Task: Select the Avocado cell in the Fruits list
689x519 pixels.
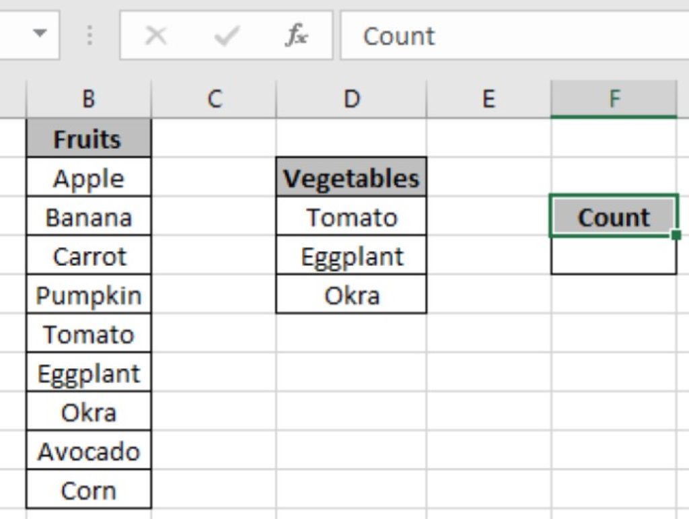Action: (x=88, y=451)
